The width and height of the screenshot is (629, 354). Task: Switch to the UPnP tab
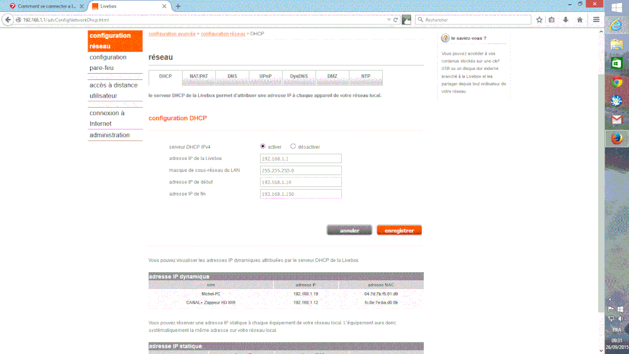pyautogui.click(x=266, y=77)
